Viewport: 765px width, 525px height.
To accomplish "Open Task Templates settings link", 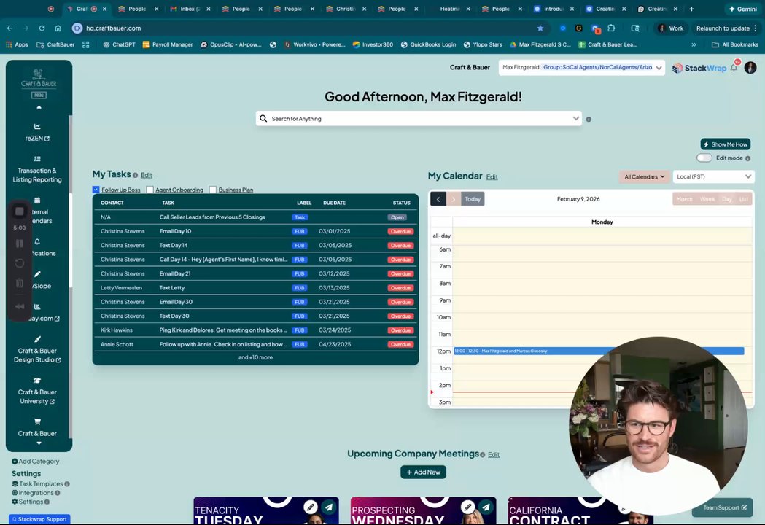I will click(38, 484).
